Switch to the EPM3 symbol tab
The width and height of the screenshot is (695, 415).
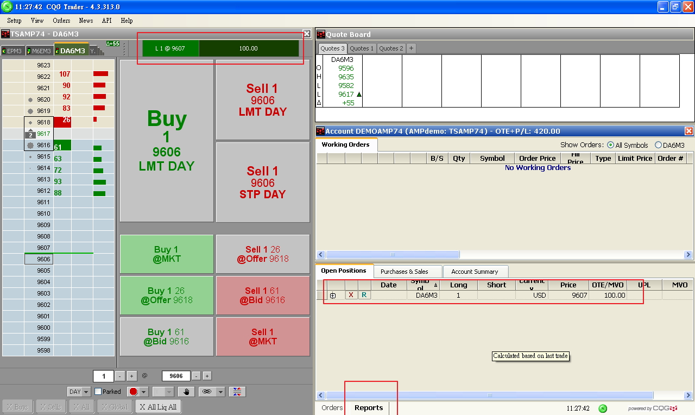(12, 51)
